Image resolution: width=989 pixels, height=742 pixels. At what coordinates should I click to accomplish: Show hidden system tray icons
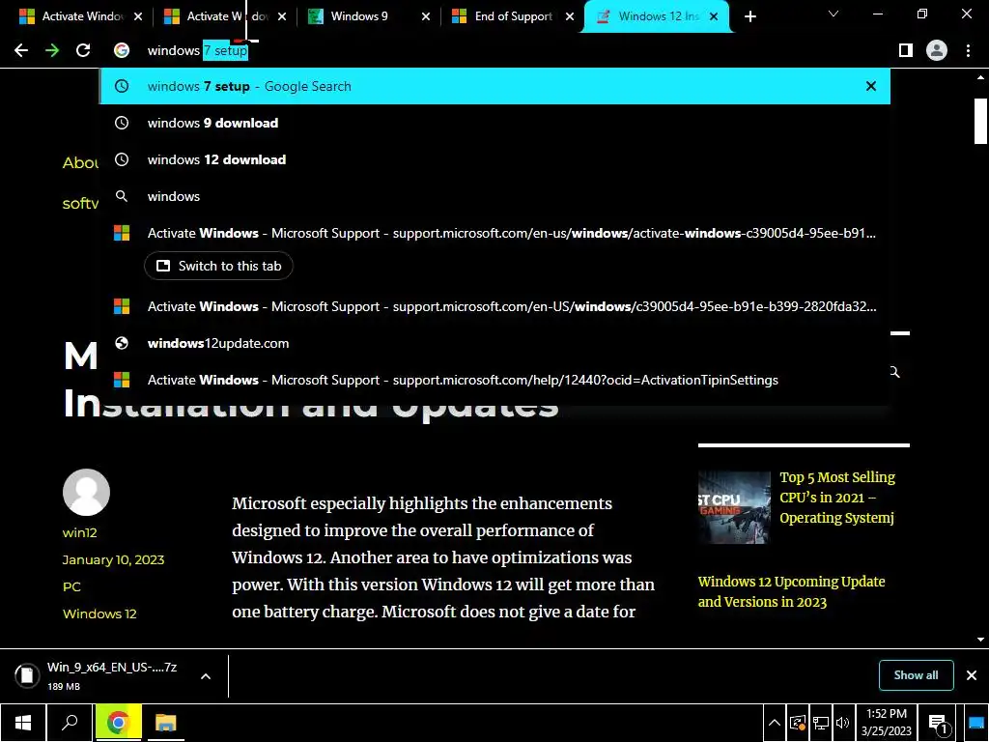(x=775, y=723)
